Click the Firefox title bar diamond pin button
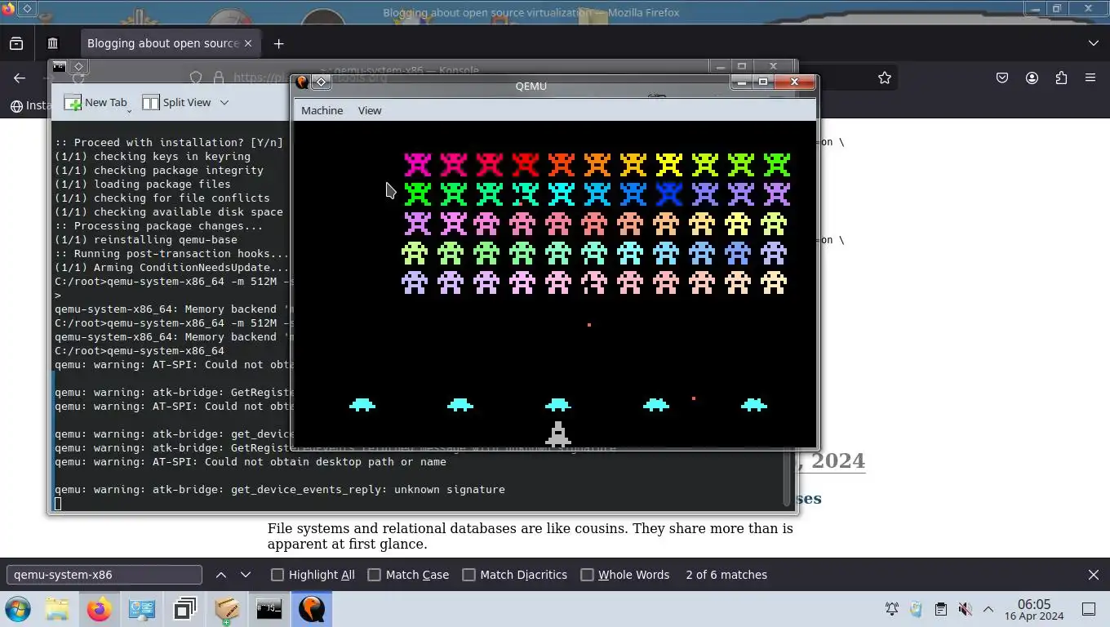 click(x=27, y=8)
